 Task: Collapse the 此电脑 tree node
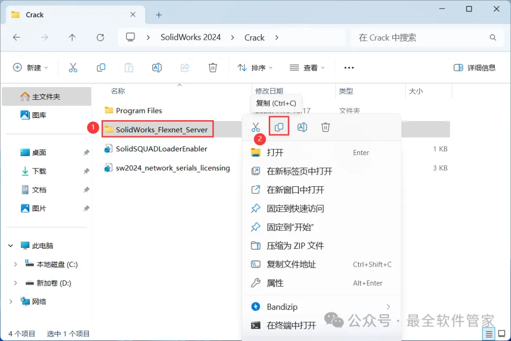pos(10,245)
